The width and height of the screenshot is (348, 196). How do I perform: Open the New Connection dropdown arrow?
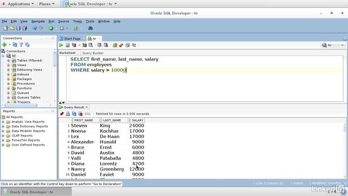(10, 45)
